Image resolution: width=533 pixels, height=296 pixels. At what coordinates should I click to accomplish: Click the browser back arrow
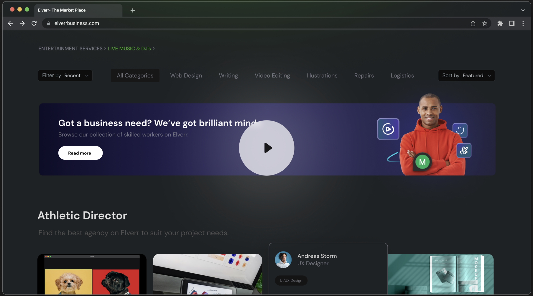[10, 23]
